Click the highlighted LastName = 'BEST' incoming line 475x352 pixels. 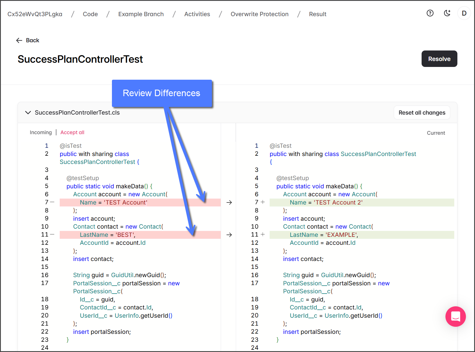pos(107,235)
